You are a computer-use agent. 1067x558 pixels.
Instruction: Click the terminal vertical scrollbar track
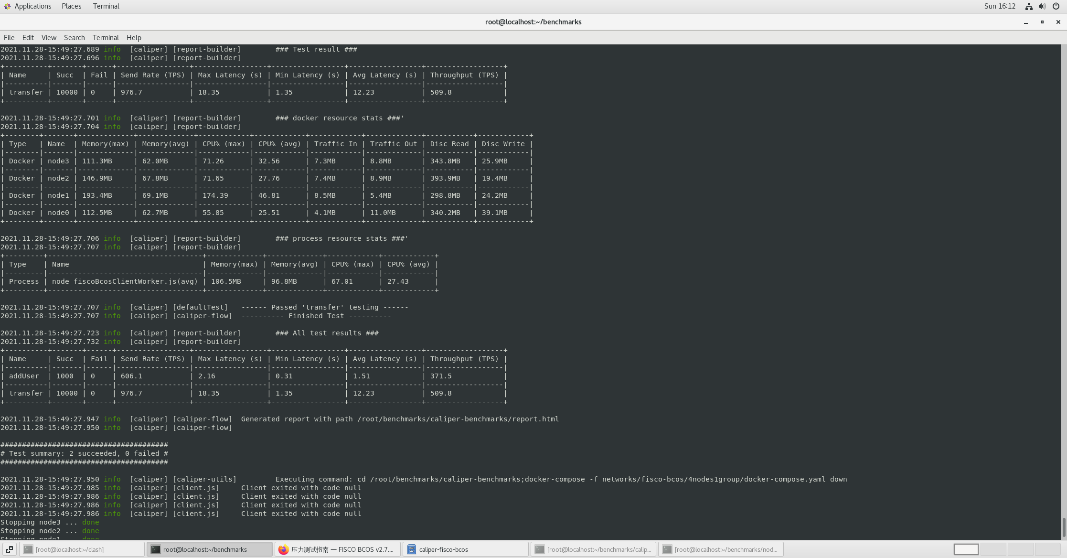(1064, 287)
